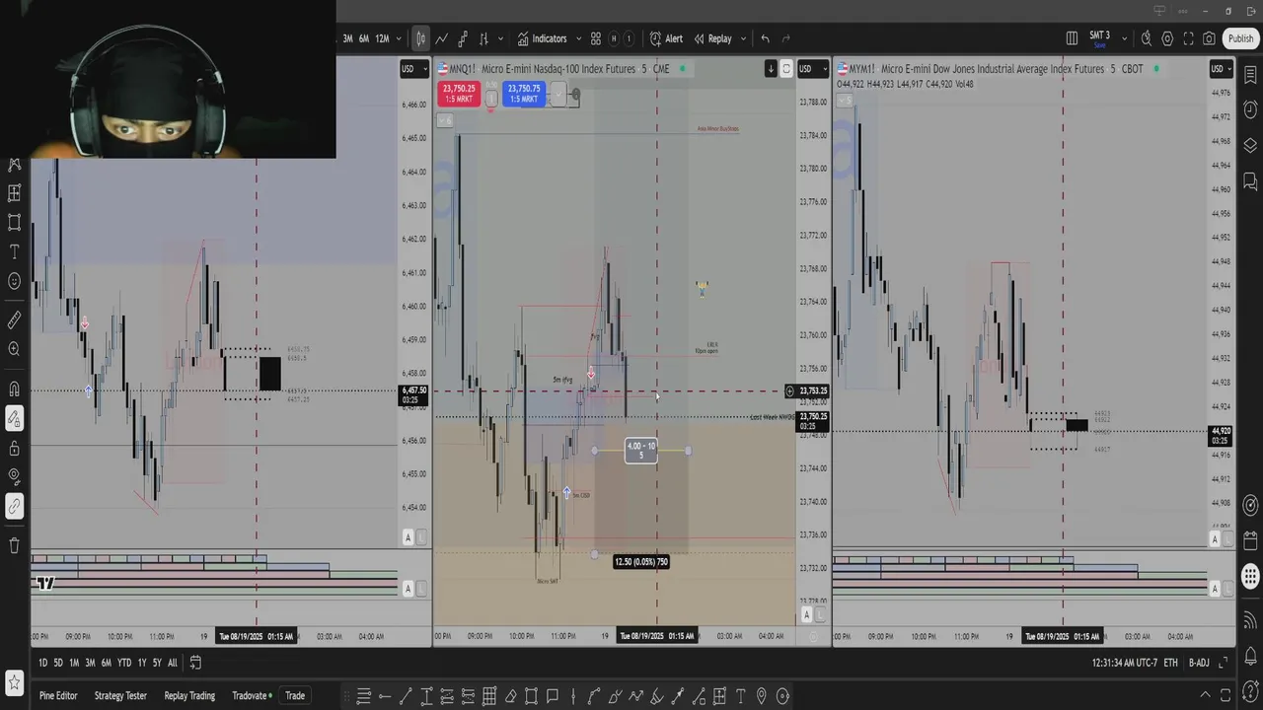1263x710 pixels.
Task: Open indicator templates grid icon
Action: pos(596,38)
